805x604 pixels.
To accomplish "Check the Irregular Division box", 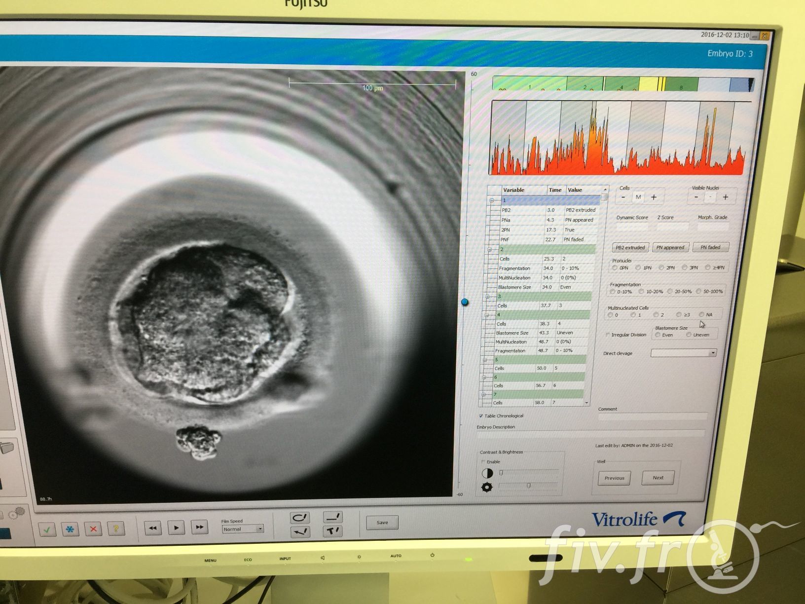I will pyautogui.click(x=607, y=335).
